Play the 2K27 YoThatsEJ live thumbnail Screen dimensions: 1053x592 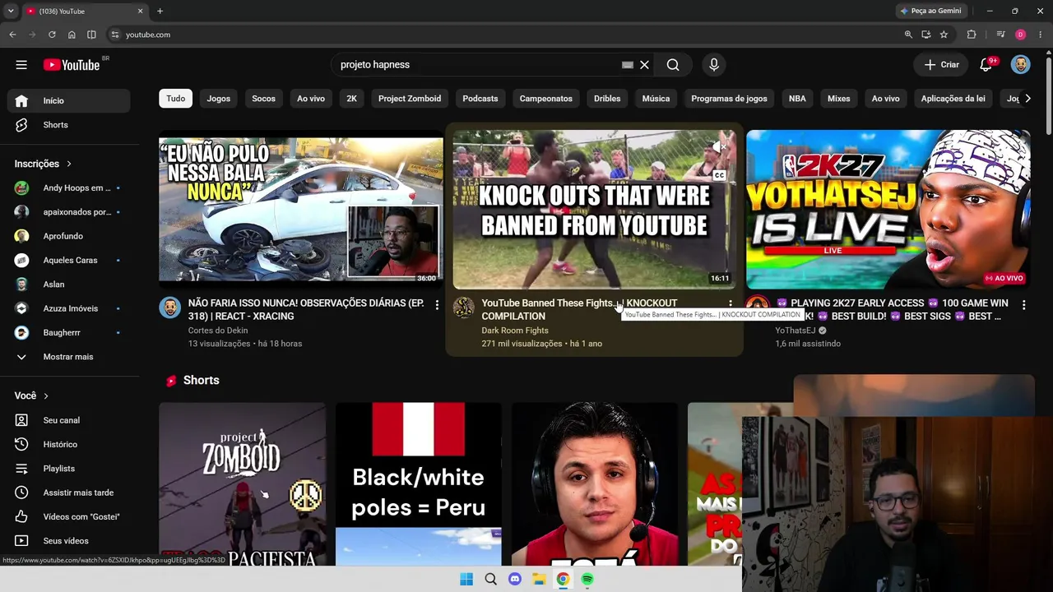pyautogui.click(x=888, y=210)
